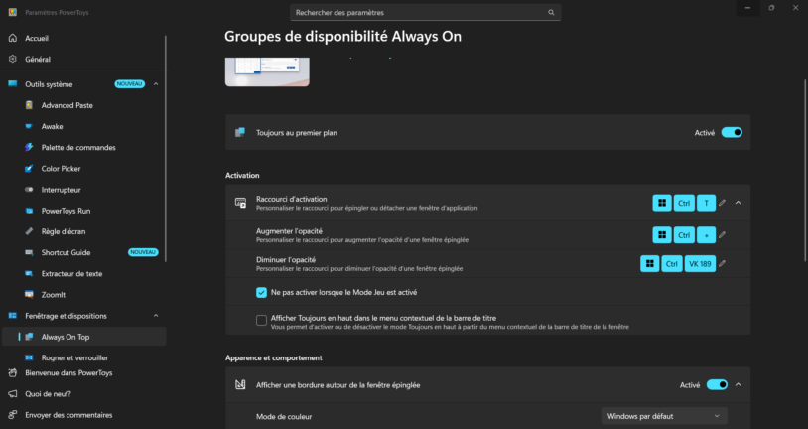Click the Rogner et verrouiller icon
The image size is (808, 429).
(30, 357)
